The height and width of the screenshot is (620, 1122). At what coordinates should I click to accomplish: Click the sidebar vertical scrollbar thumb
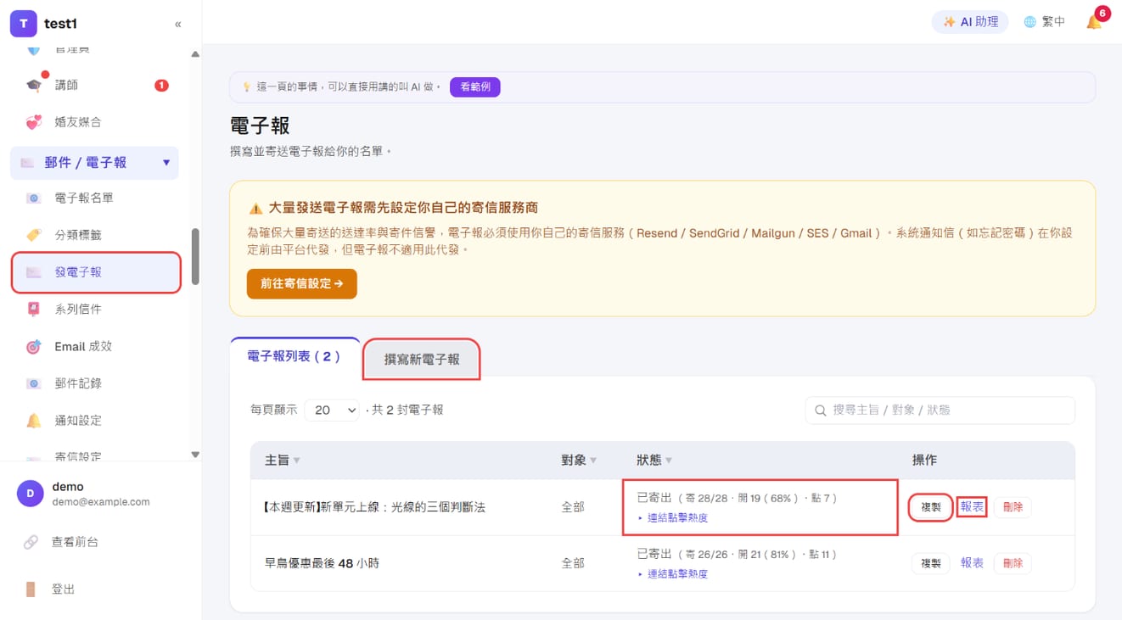[195, 256]
